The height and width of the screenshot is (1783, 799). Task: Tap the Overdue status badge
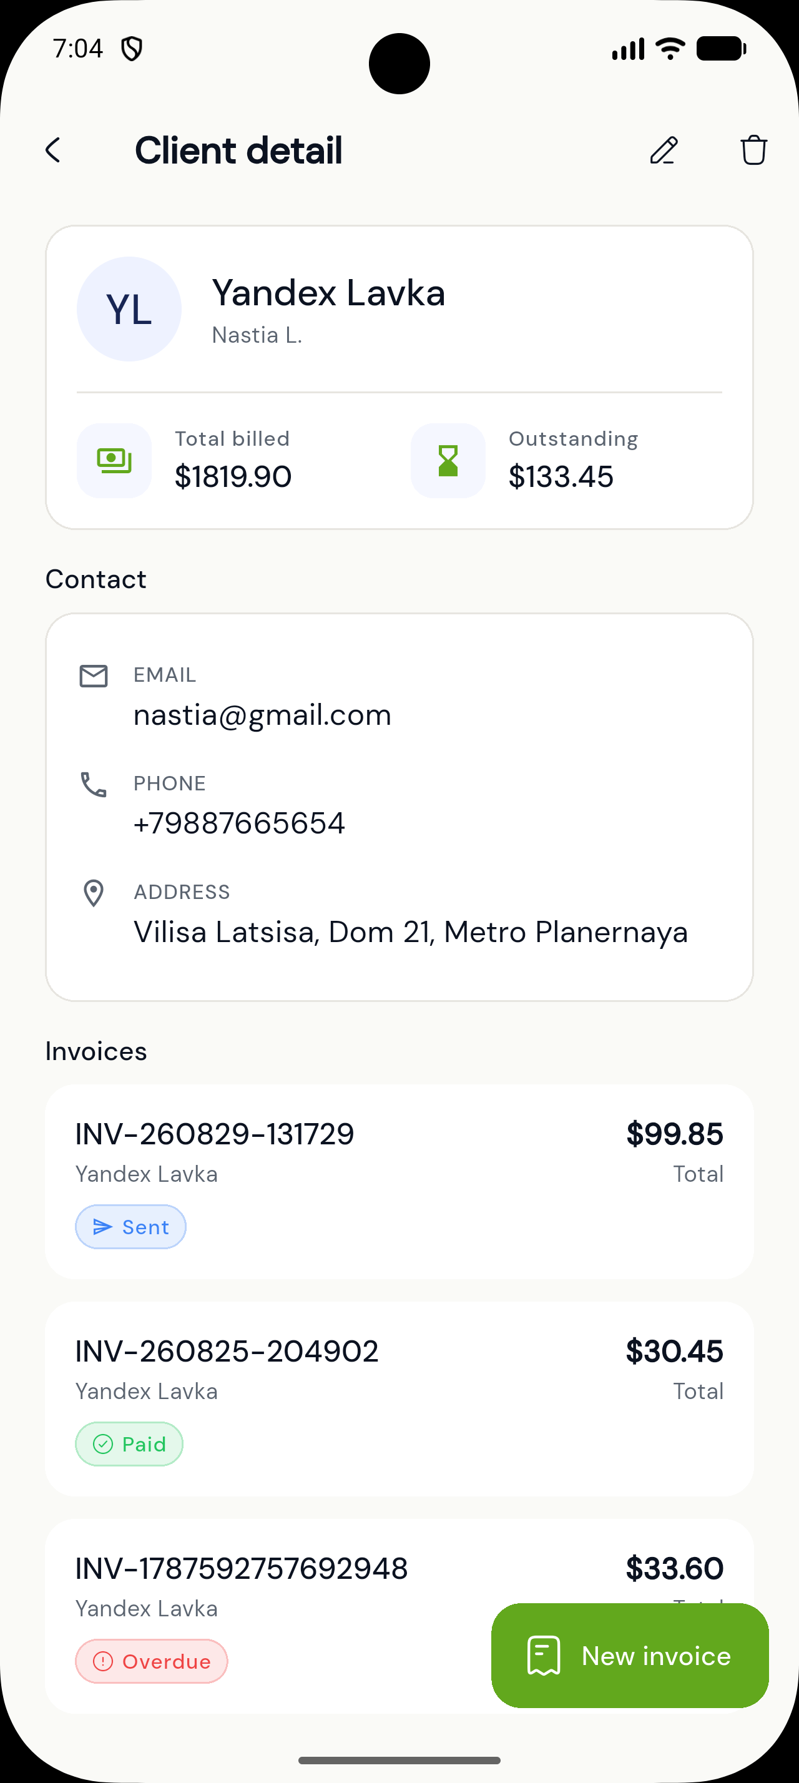pyautogui.click(x=152, y=1662)
